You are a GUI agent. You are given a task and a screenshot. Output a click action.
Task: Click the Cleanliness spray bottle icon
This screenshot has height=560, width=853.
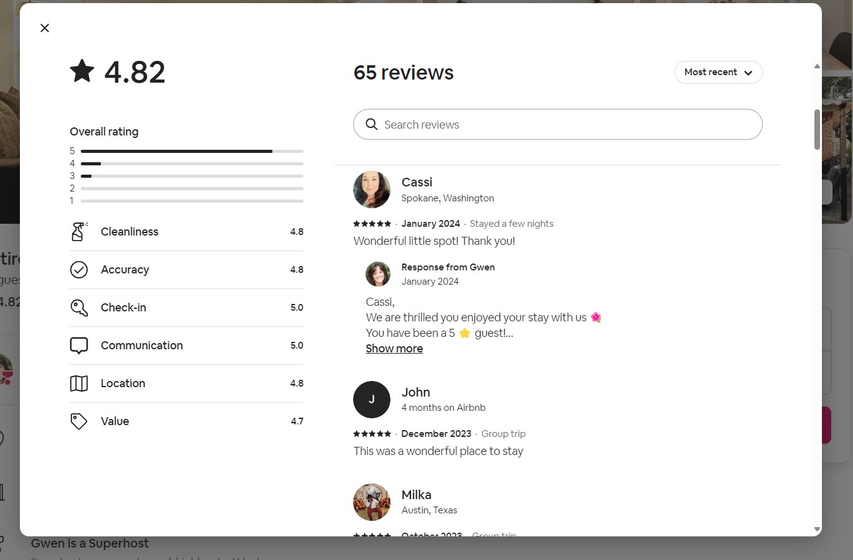79,232
